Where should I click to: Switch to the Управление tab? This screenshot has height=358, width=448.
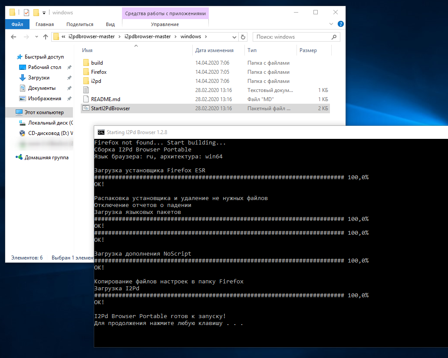(165, 24)
